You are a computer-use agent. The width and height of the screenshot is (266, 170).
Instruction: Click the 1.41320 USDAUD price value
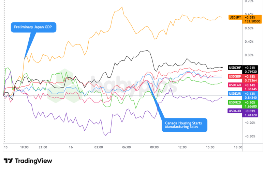click(252, 115)
